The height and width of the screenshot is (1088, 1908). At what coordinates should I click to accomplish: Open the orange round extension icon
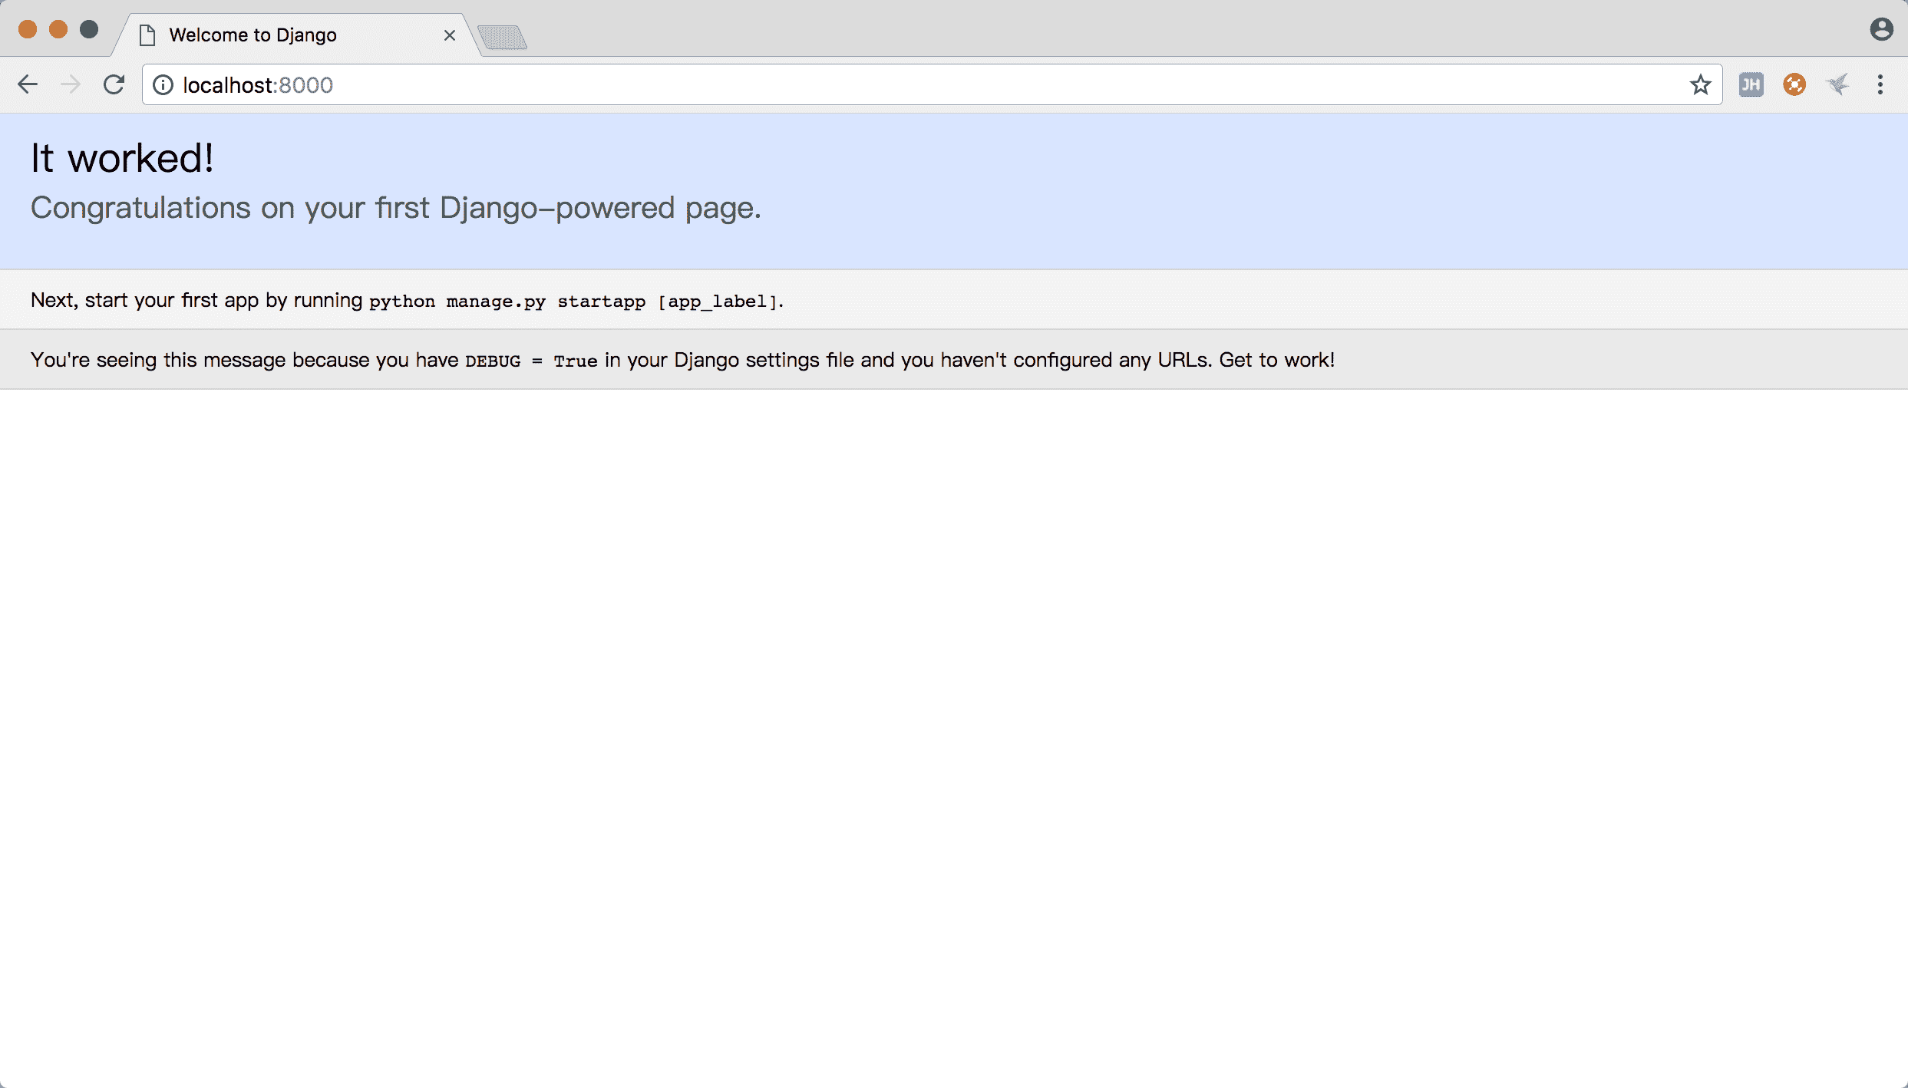tap(1794, 84)
